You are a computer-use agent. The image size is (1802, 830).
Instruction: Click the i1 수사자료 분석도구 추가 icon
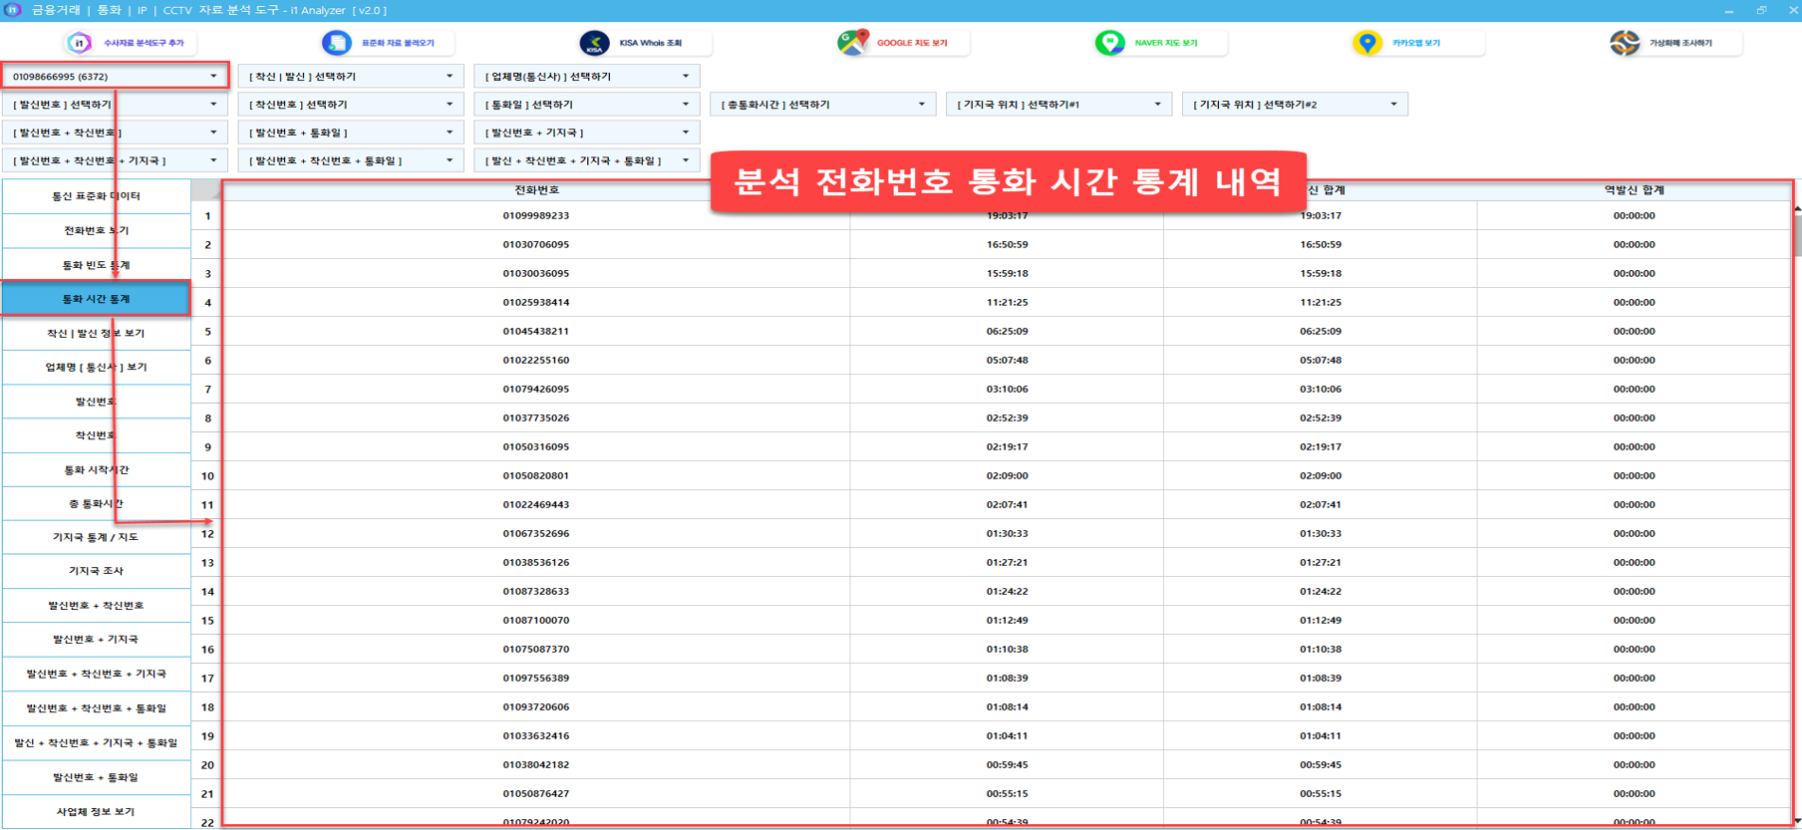(x=79, y=43)
